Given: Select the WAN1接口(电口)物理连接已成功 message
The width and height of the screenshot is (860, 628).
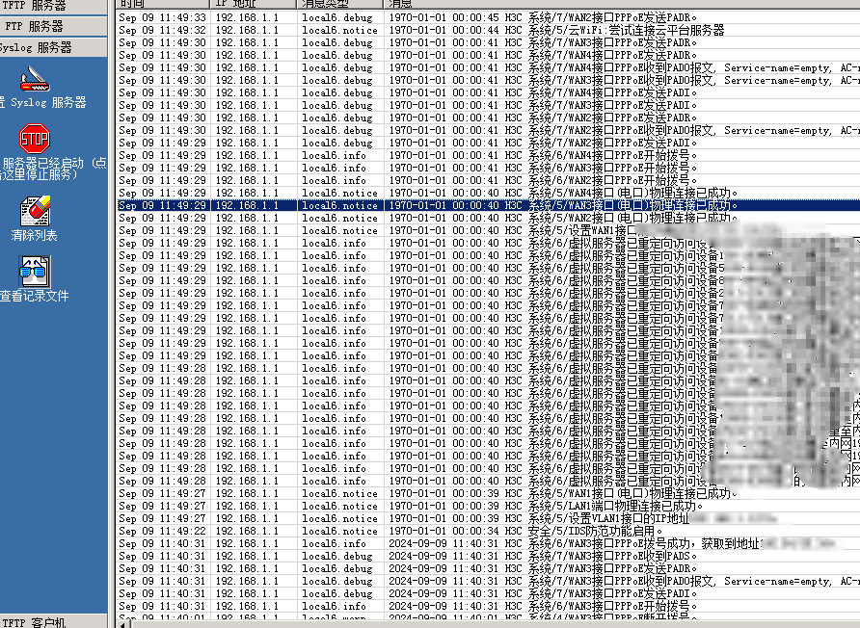Looking at the screenshot, I should click(x=632, y=493).
